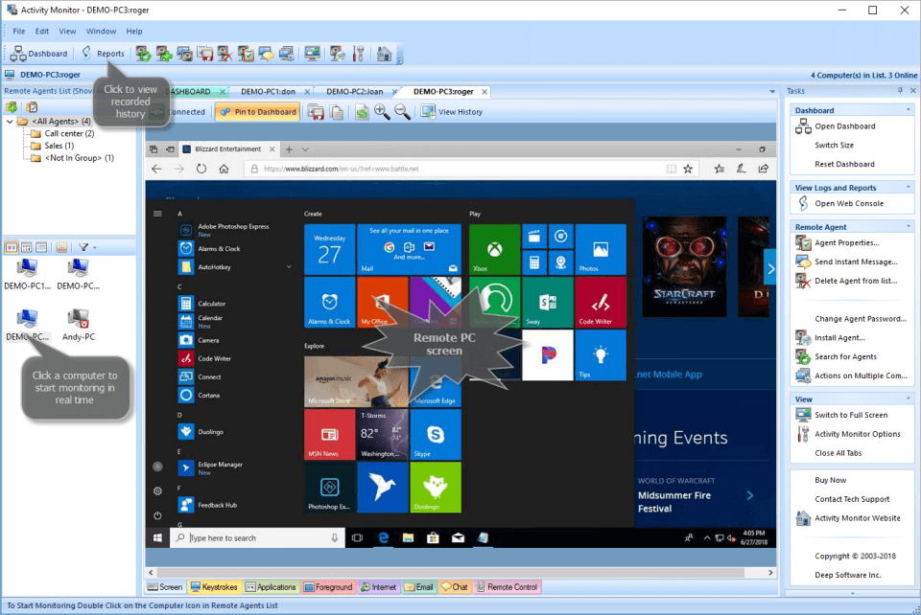921x615 pixels.
Task: Enable large icons view for Remote Agents
Action: (12, 247)
